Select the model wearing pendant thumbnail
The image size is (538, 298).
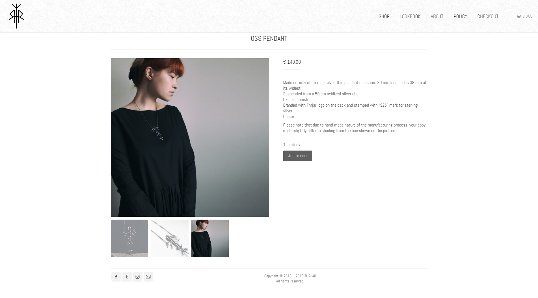coord(210,238)
